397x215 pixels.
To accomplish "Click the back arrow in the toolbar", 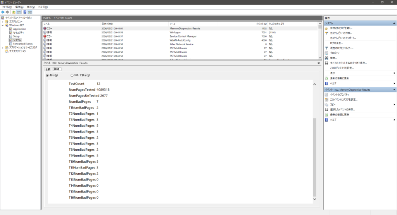I will (x=3, y=12).
